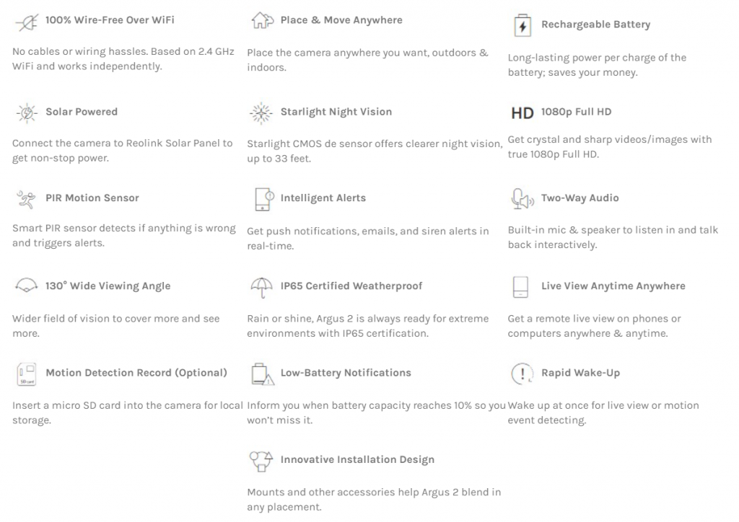Click the Rechargeable Battery icon
Image resolution: width=739 pixels, height=522 pixels.
point(522,25)
